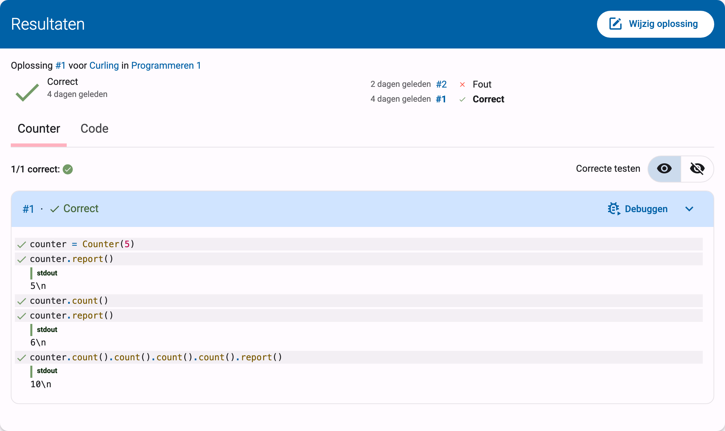Image resolution: width=725 pixels, height=431 pixels.
Task: Click the red cross icon next to Fout
Action: [463, 85]
